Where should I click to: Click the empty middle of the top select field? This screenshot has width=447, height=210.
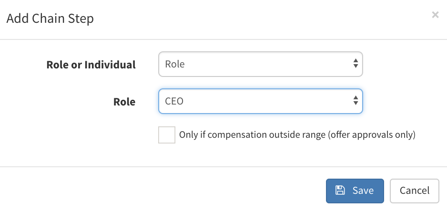coord(267,64)
